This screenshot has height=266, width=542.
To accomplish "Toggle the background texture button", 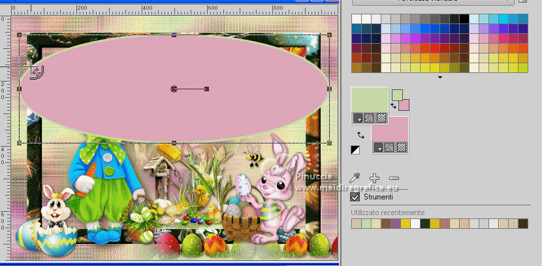I will point(390,148).
